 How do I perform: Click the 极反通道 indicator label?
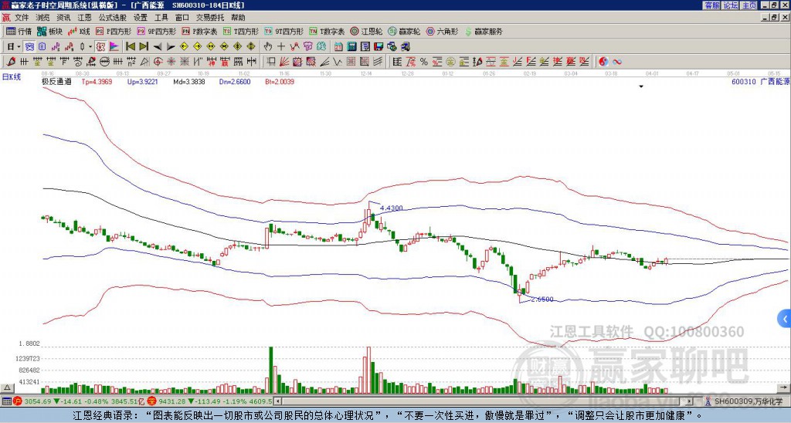coord(56,81)
